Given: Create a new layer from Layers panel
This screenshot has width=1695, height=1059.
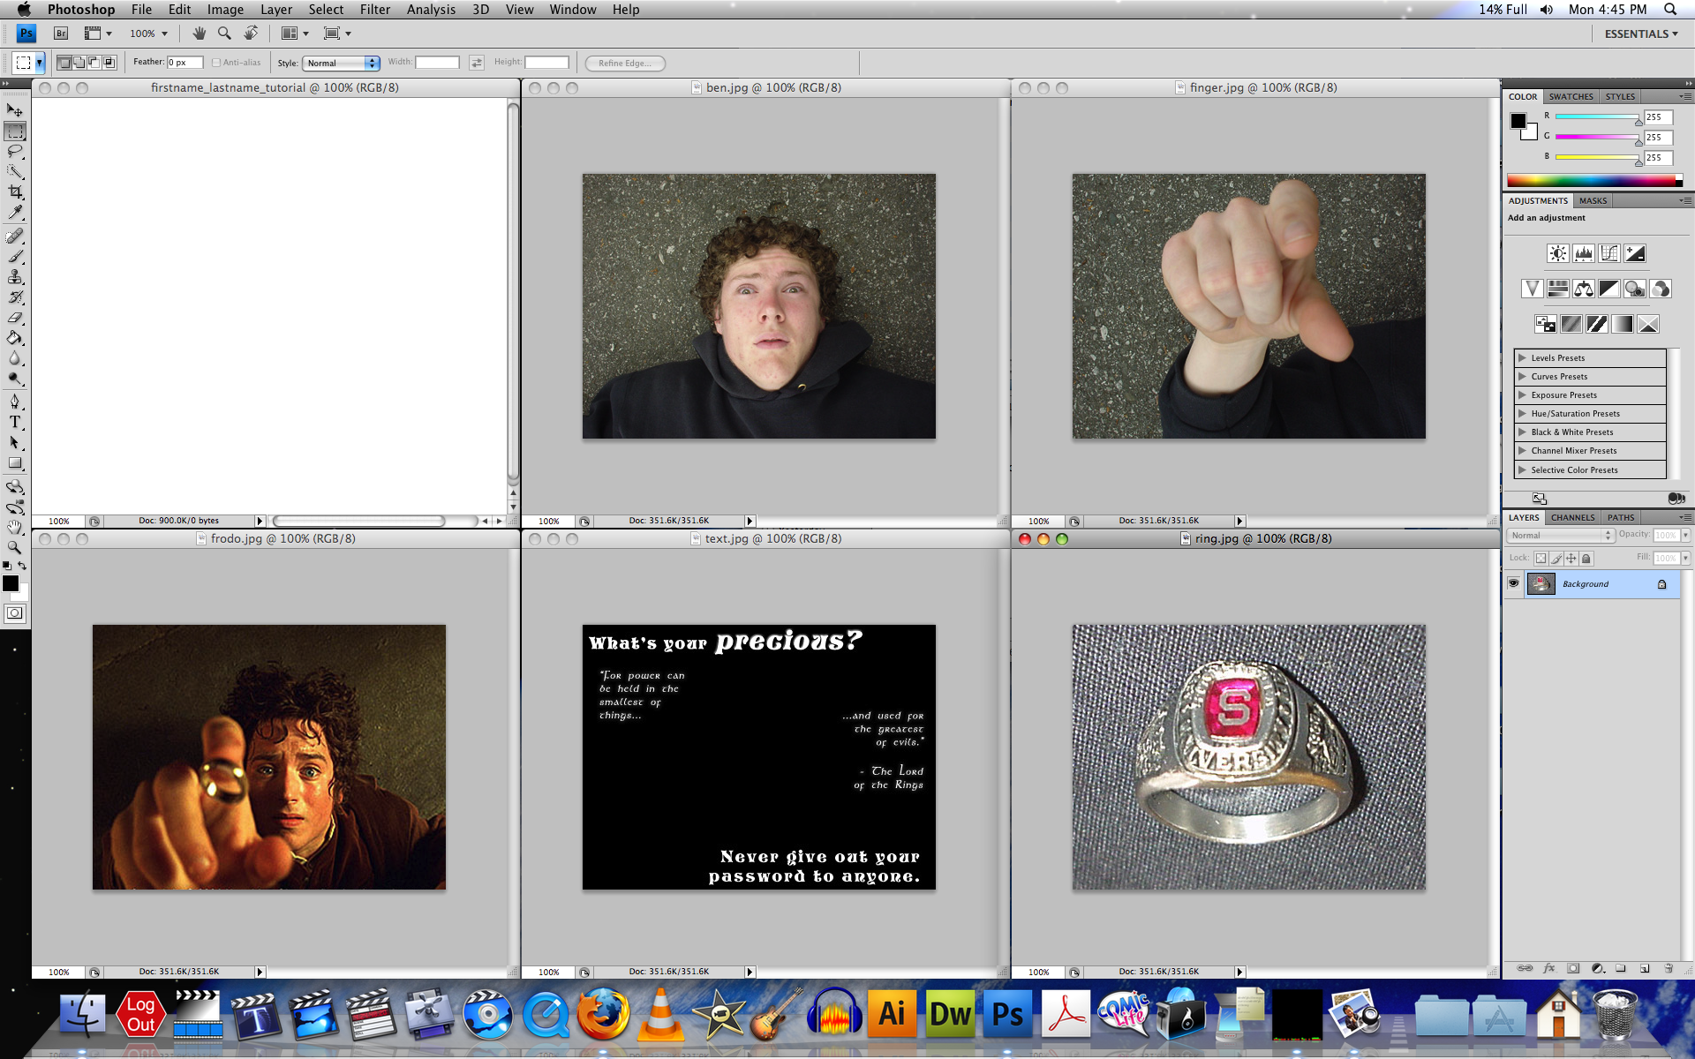Looking at the screenshot, I should 1645,968.
